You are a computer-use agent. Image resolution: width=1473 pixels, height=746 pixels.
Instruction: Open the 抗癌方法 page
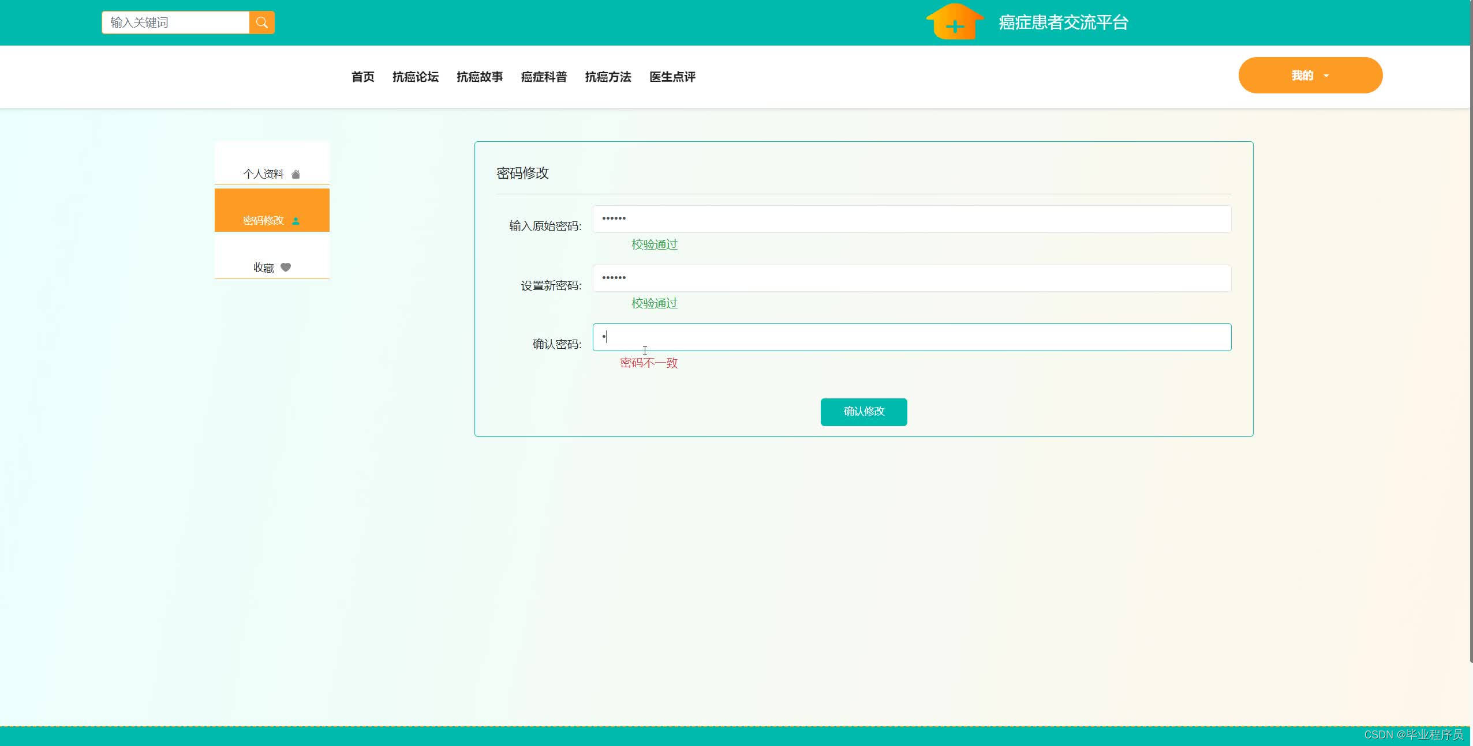coord(608,77)
